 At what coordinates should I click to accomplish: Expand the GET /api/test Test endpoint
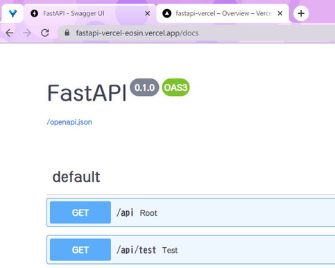(x=191, y=250)
